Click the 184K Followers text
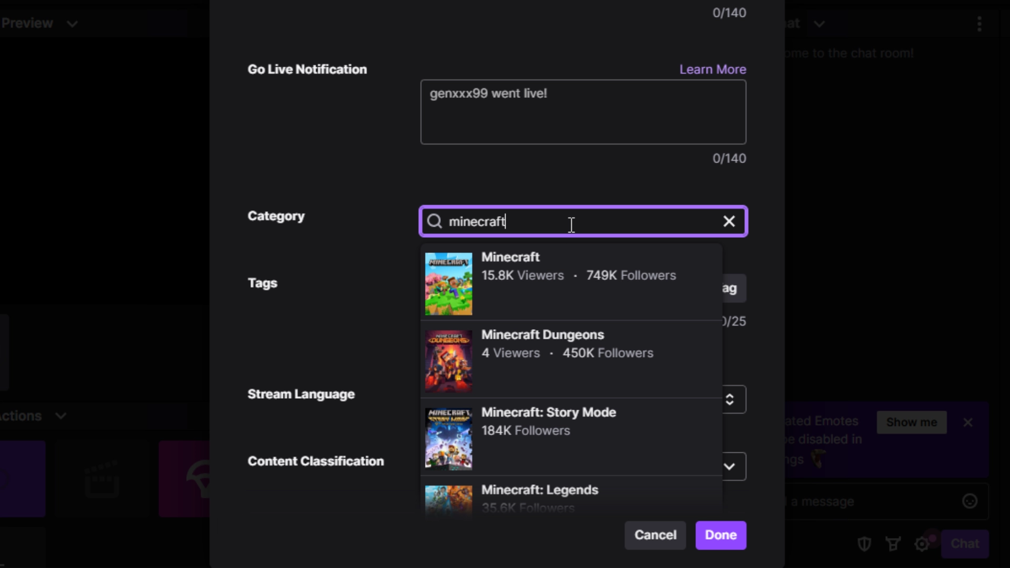 point(526,431)
